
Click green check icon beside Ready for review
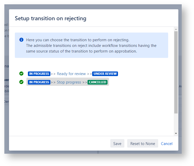[x=21, y=74]
